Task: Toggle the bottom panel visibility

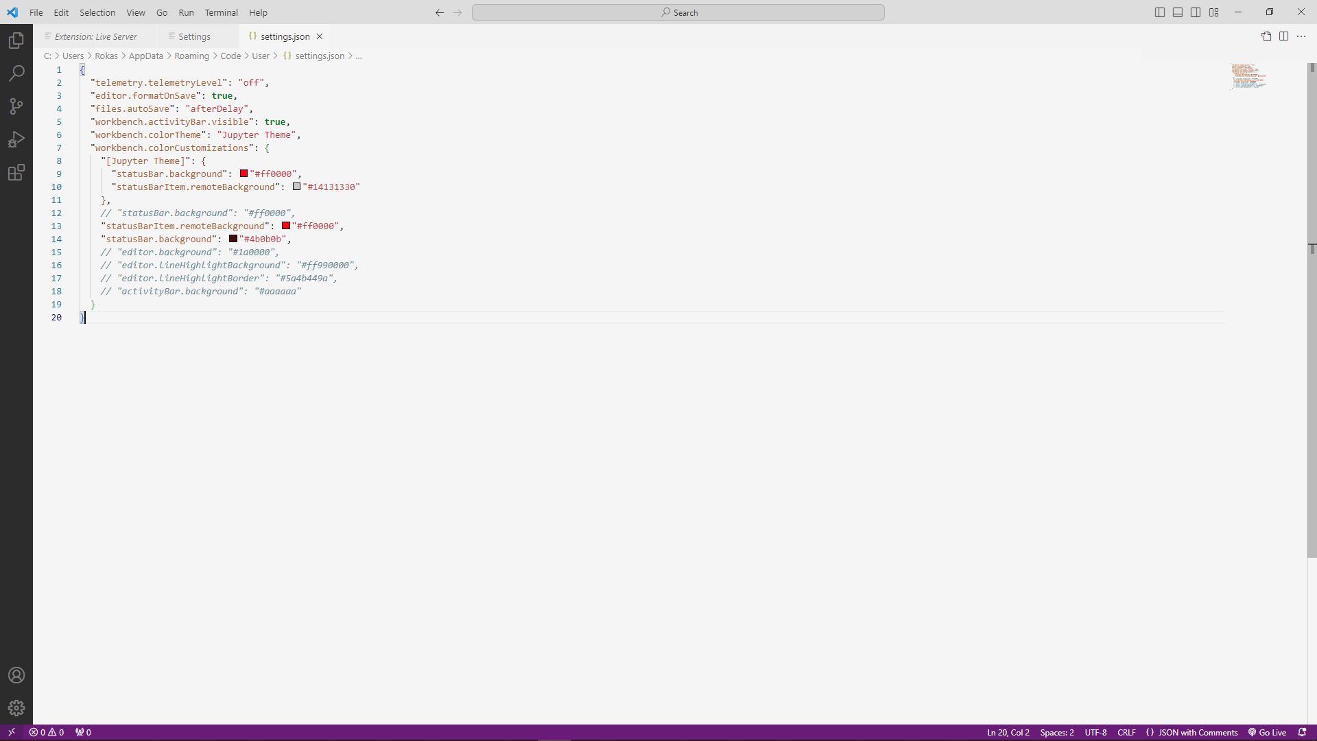Action: pos(1177,12)
